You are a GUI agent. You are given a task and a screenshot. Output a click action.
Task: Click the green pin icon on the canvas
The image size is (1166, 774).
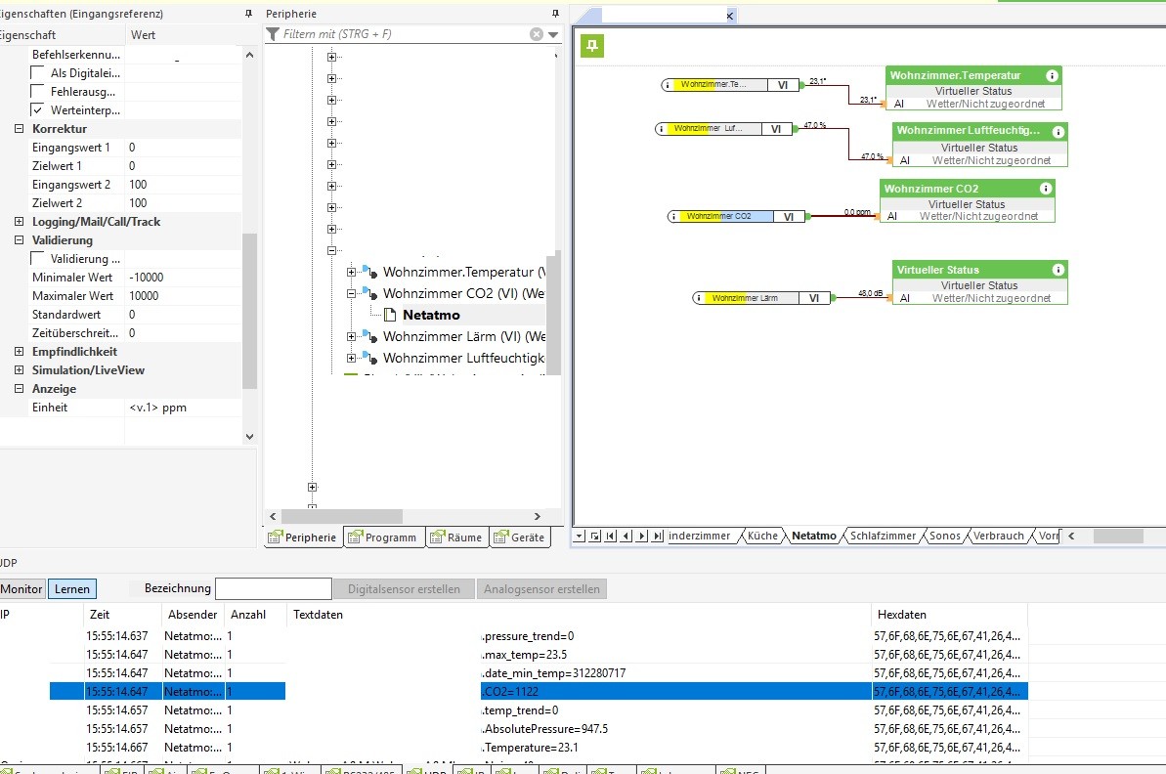(592, 46)
